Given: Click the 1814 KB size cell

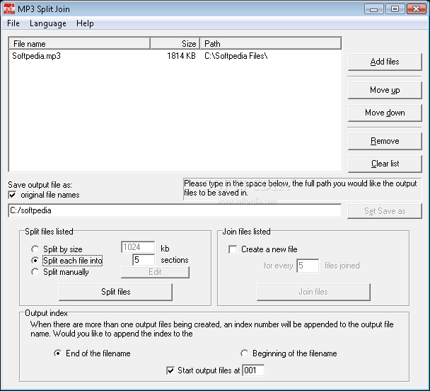Looking at the screenshot, I should click(181, 56).
